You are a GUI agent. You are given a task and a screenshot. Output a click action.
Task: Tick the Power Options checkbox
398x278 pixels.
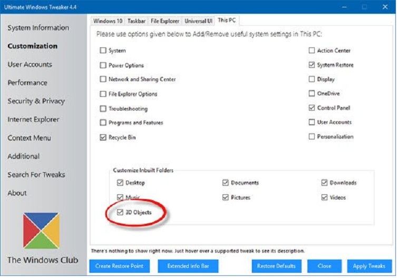coord(103,65)
